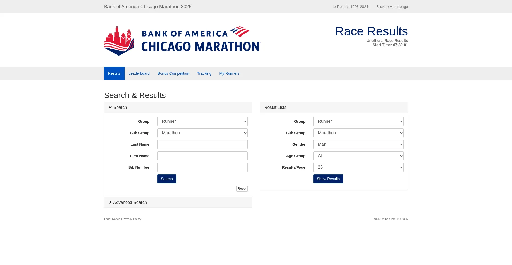Select the Result Lists Group dropdown
Image resolution: width=512 pixels, height=265 pixels.
pyautogui.click(x=358, y=121)
